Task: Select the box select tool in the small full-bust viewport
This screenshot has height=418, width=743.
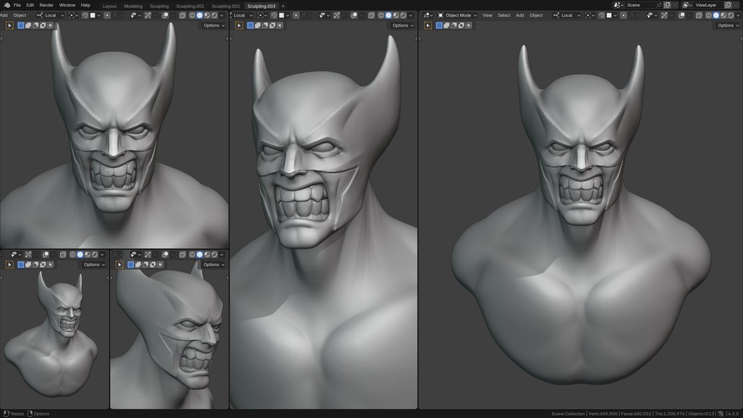Action: click(9, 265)
